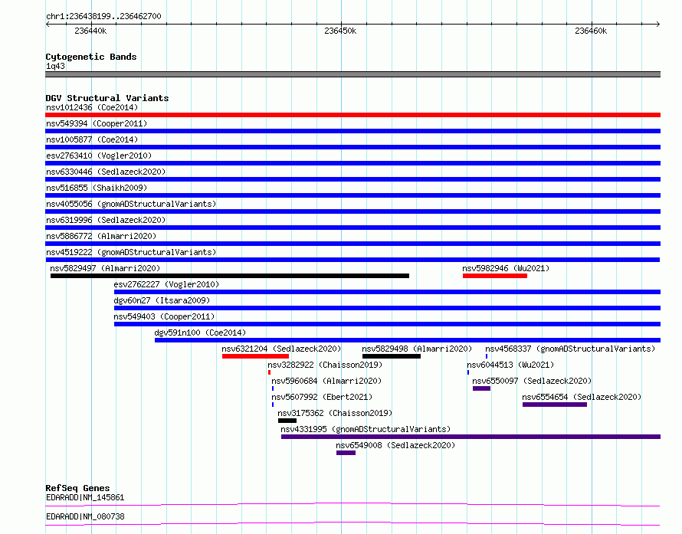
Task: Click nsv5829497 (Almarri2020) label
Action: (x=105, y=268)
